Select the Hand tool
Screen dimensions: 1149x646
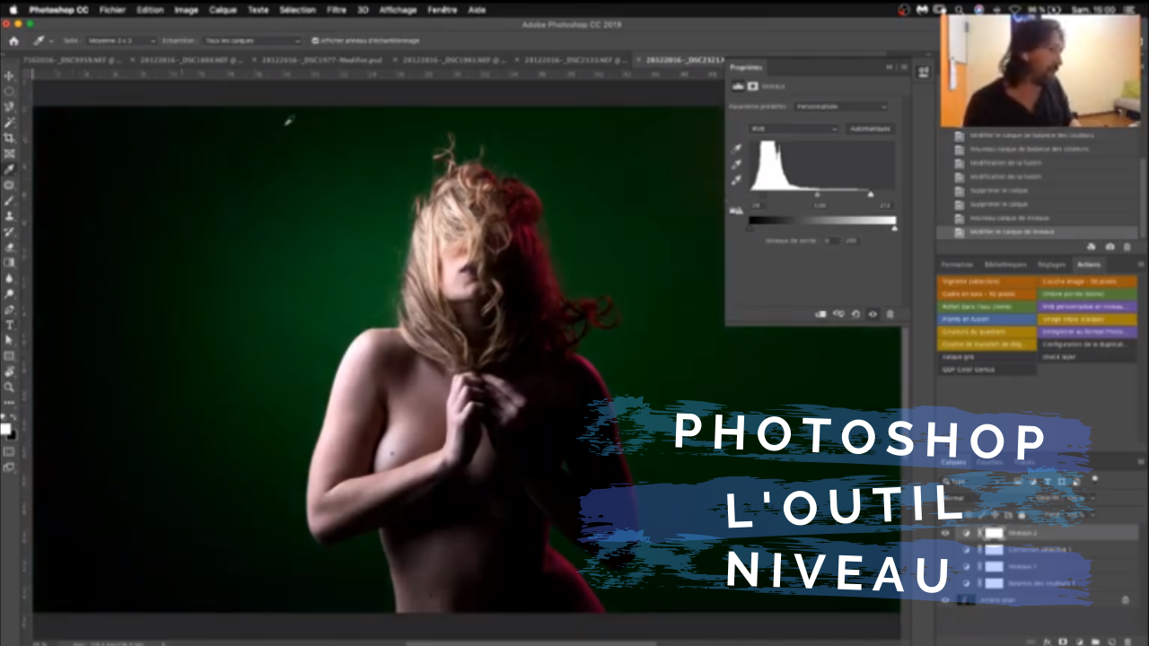[x=10, y=371]
